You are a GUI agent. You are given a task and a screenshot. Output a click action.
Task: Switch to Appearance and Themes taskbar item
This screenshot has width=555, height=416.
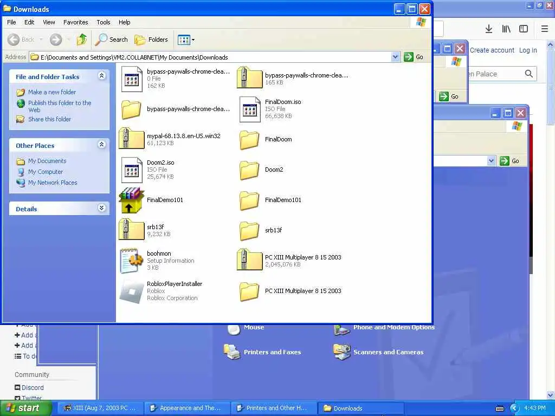click(188, 408)
